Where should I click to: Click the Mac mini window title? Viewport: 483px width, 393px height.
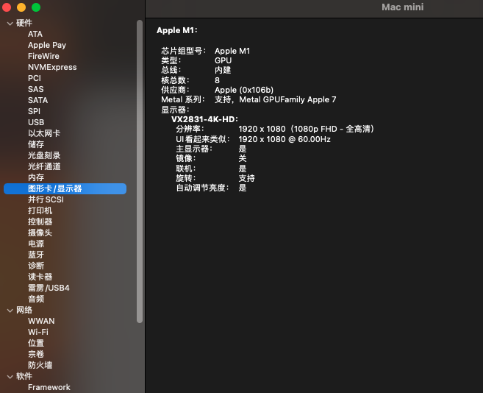(402, 7)
